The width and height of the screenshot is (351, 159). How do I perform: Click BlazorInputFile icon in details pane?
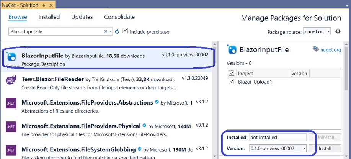pos(232,49)
